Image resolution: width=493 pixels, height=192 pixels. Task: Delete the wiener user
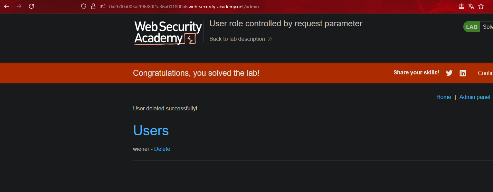(162, 149)
